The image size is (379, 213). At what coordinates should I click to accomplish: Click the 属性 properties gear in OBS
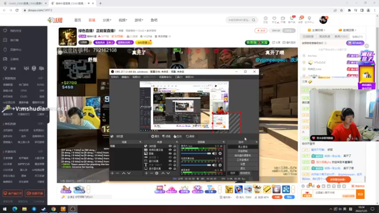[x=155, y=136]
